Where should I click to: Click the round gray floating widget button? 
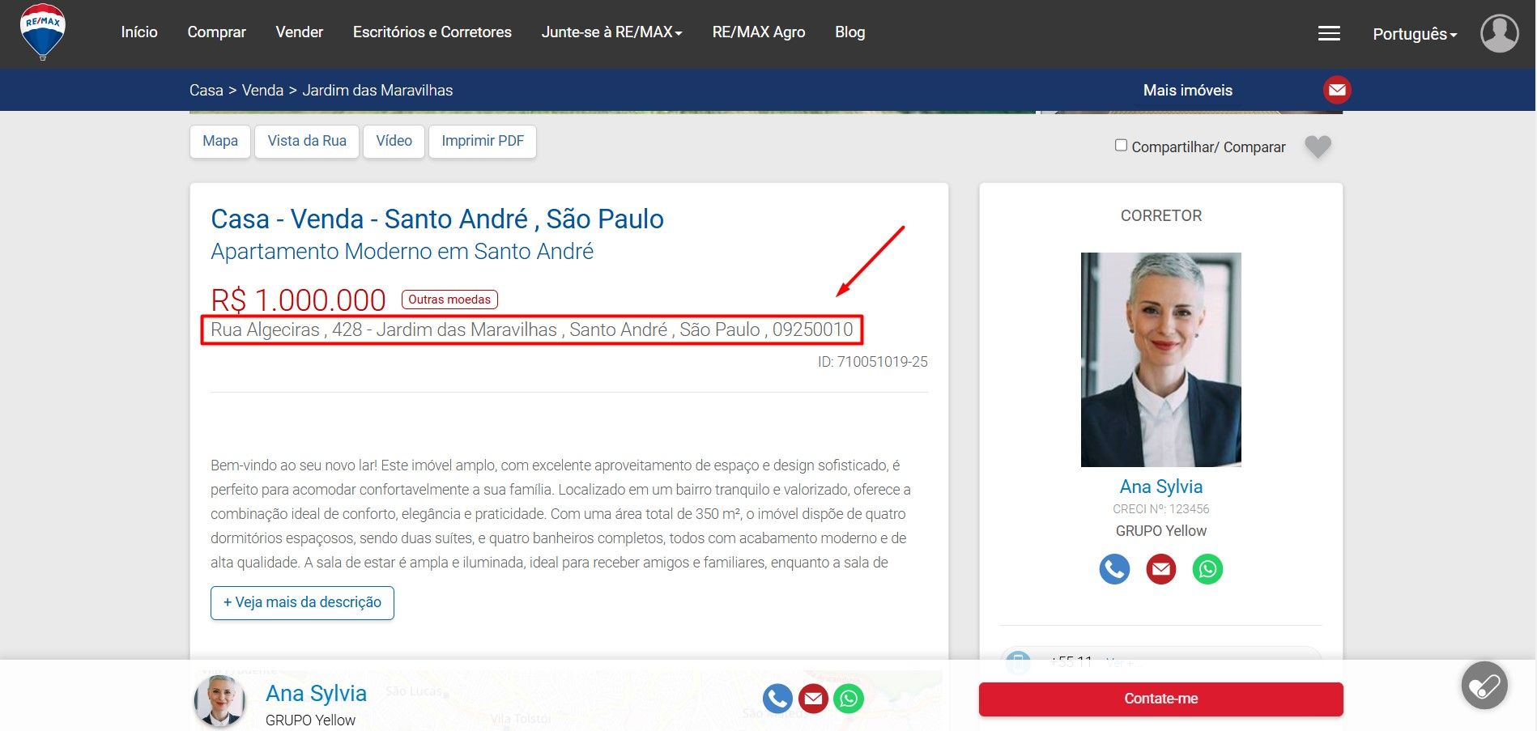coord(1484,686)
